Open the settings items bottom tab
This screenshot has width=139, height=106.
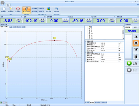coord(87,102)
